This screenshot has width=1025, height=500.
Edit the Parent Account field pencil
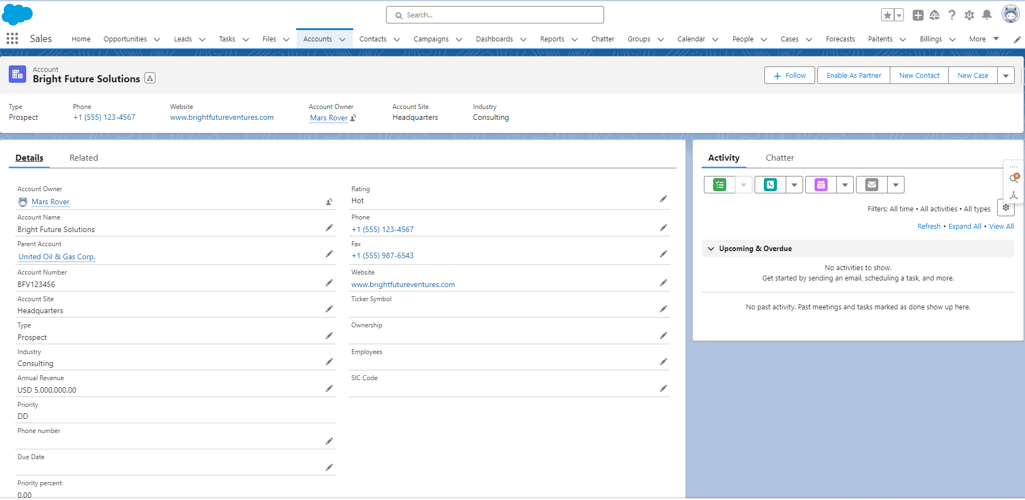pos(329,254)
